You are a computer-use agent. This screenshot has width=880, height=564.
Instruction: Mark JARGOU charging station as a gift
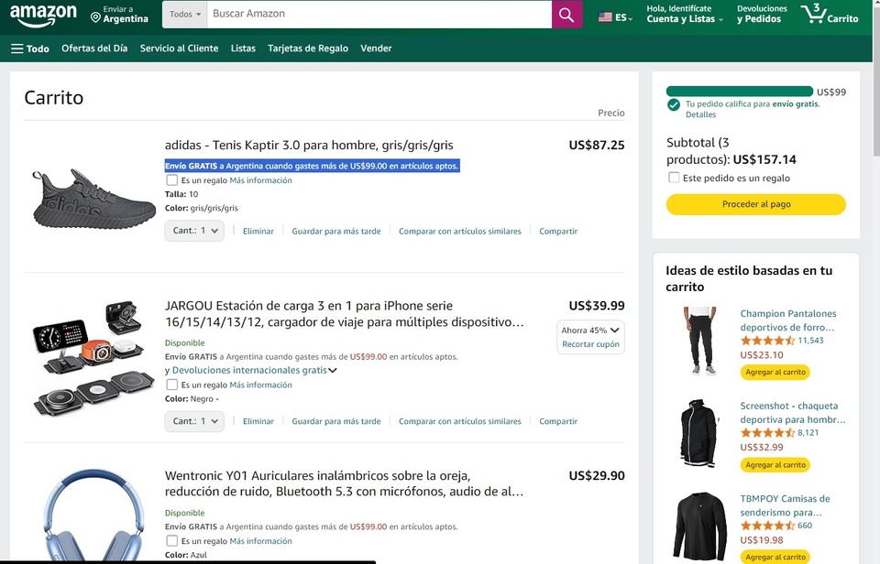pos(172,385)
